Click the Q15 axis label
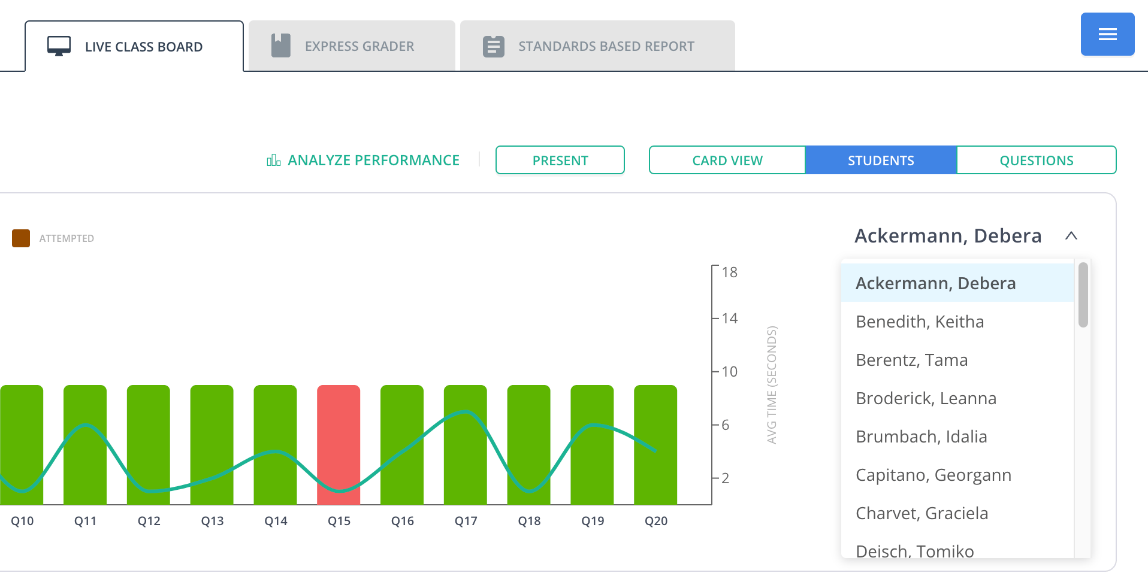 339,521
